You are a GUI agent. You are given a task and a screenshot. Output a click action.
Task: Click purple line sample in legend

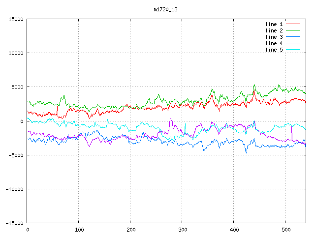(293, 43)
